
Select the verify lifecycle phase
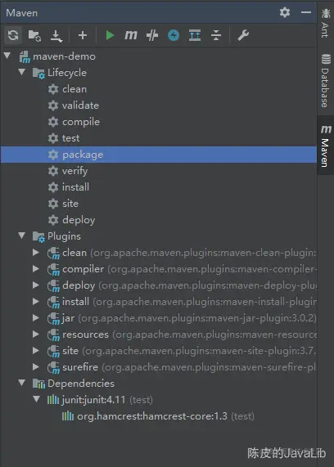pos(158,171)
